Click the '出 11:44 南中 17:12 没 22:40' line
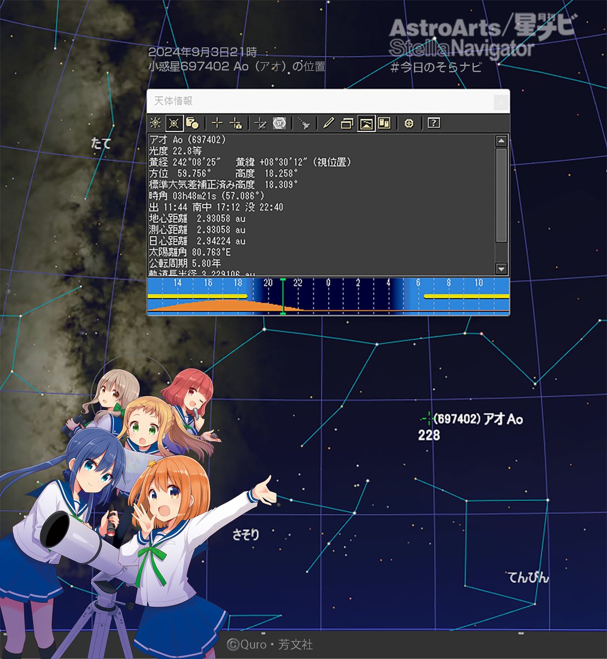 [216, 207]
